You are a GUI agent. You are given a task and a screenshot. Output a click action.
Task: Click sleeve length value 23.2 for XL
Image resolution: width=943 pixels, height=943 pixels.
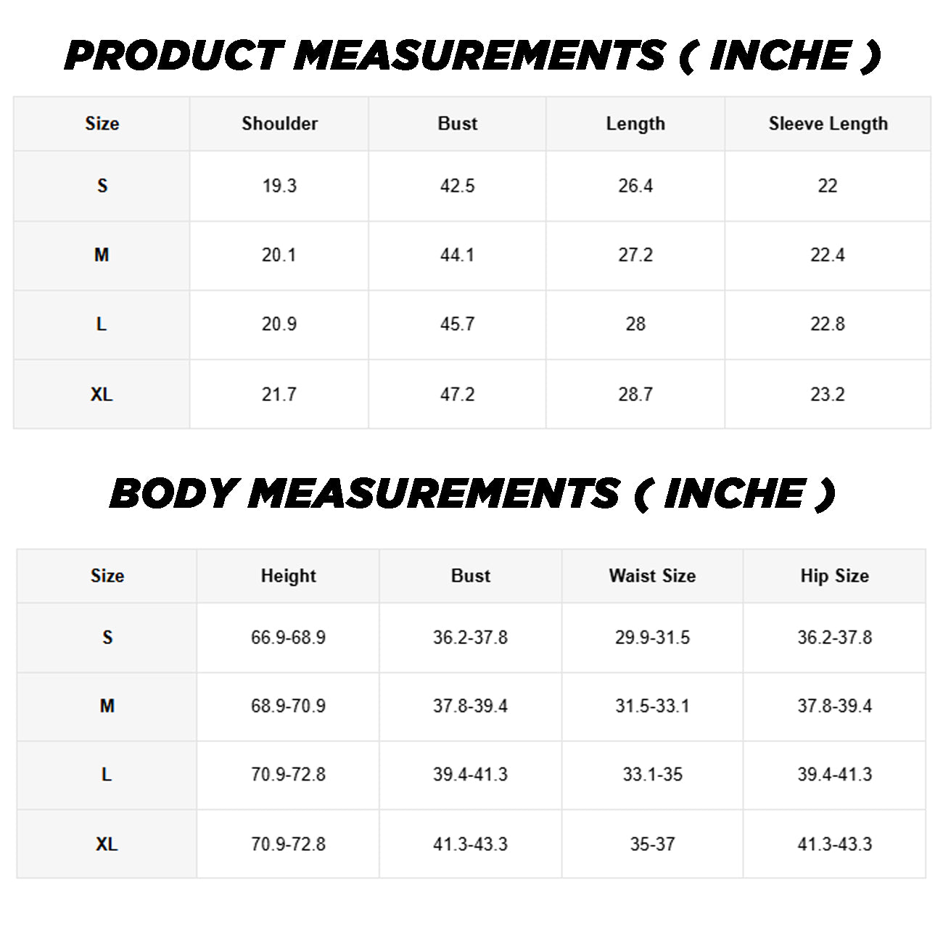(x=828, y=395)
